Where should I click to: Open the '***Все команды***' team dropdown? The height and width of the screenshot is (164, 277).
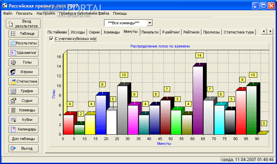150,23
